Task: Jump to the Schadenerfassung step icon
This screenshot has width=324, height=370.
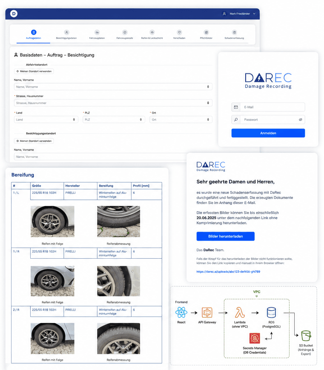Action: pyautogui.click(x=234, y=32)
